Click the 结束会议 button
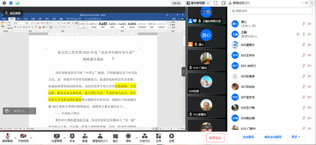Image resolution: width=316 pixels, height=145 pixels. 215,138
